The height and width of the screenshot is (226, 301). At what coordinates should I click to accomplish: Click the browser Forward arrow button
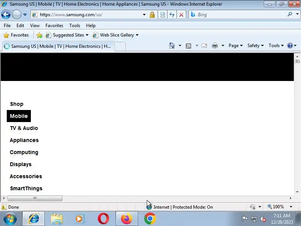(x=17, y=15)
